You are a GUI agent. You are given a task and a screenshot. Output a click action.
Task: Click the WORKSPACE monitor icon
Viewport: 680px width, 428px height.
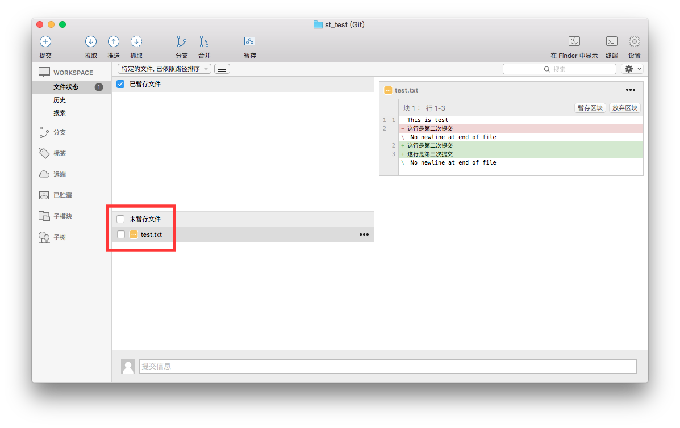[x=44, y=72]
